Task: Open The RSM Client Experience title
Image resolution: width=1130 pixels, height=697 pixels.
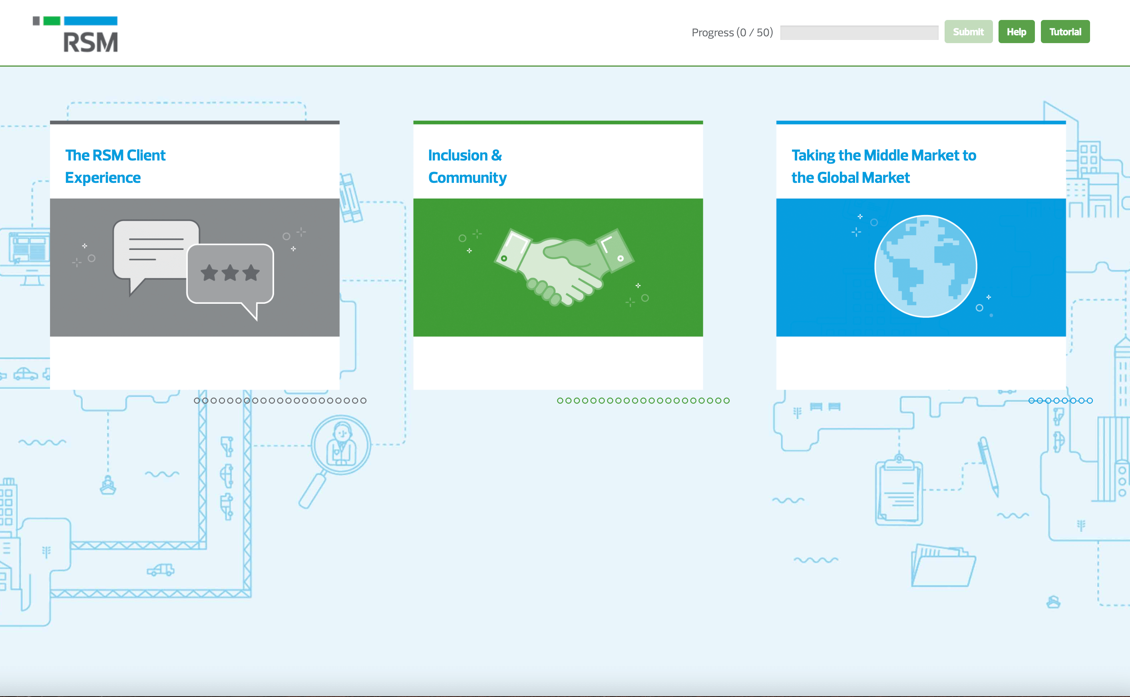Action: pyautogui.click(x=115, y=166)
